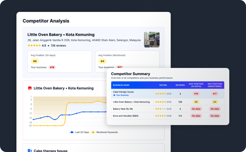Click the 138 reviews cell in summary table
246x152 pixels.
coord(180,102)
